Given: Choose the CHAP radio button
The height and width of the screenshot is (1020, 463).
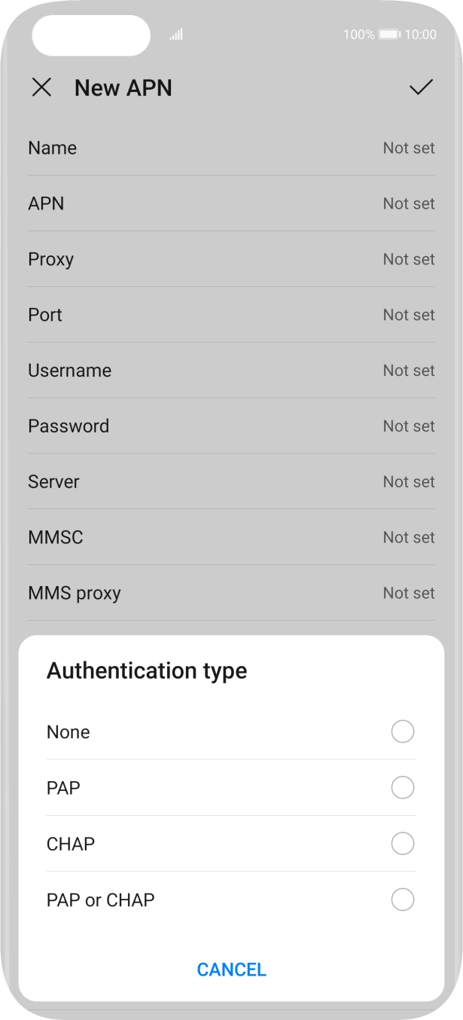Looking at the screenshot, I should tap(403, 844).
